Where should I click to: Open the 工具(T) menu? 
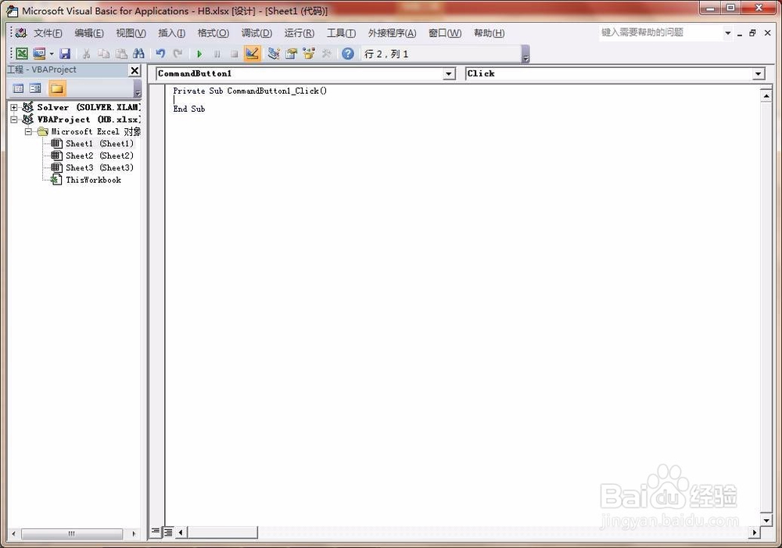coord(341,33)
